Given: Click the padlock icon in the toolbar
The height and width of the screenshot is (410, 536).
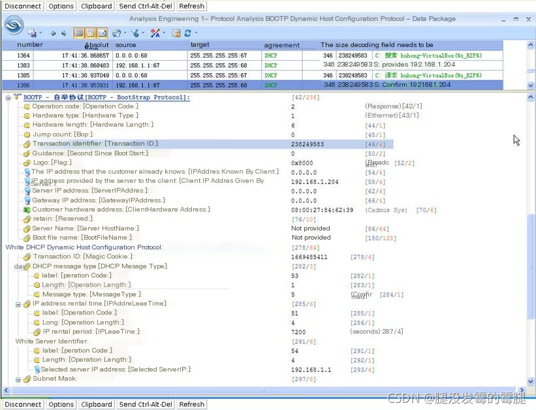Looking at the screenshot, I should (x=176, y=33).
